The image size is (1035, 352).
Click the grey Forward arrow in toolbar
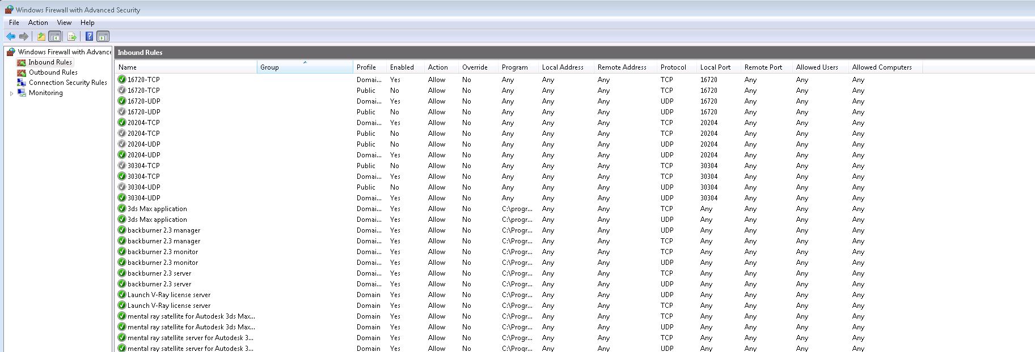click(24, 36)
